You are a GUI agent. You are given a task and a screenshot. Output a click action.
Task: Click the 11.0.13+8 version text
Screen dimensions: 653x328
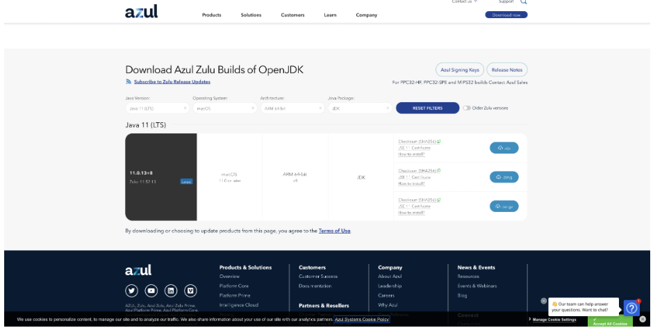[141, 173]
